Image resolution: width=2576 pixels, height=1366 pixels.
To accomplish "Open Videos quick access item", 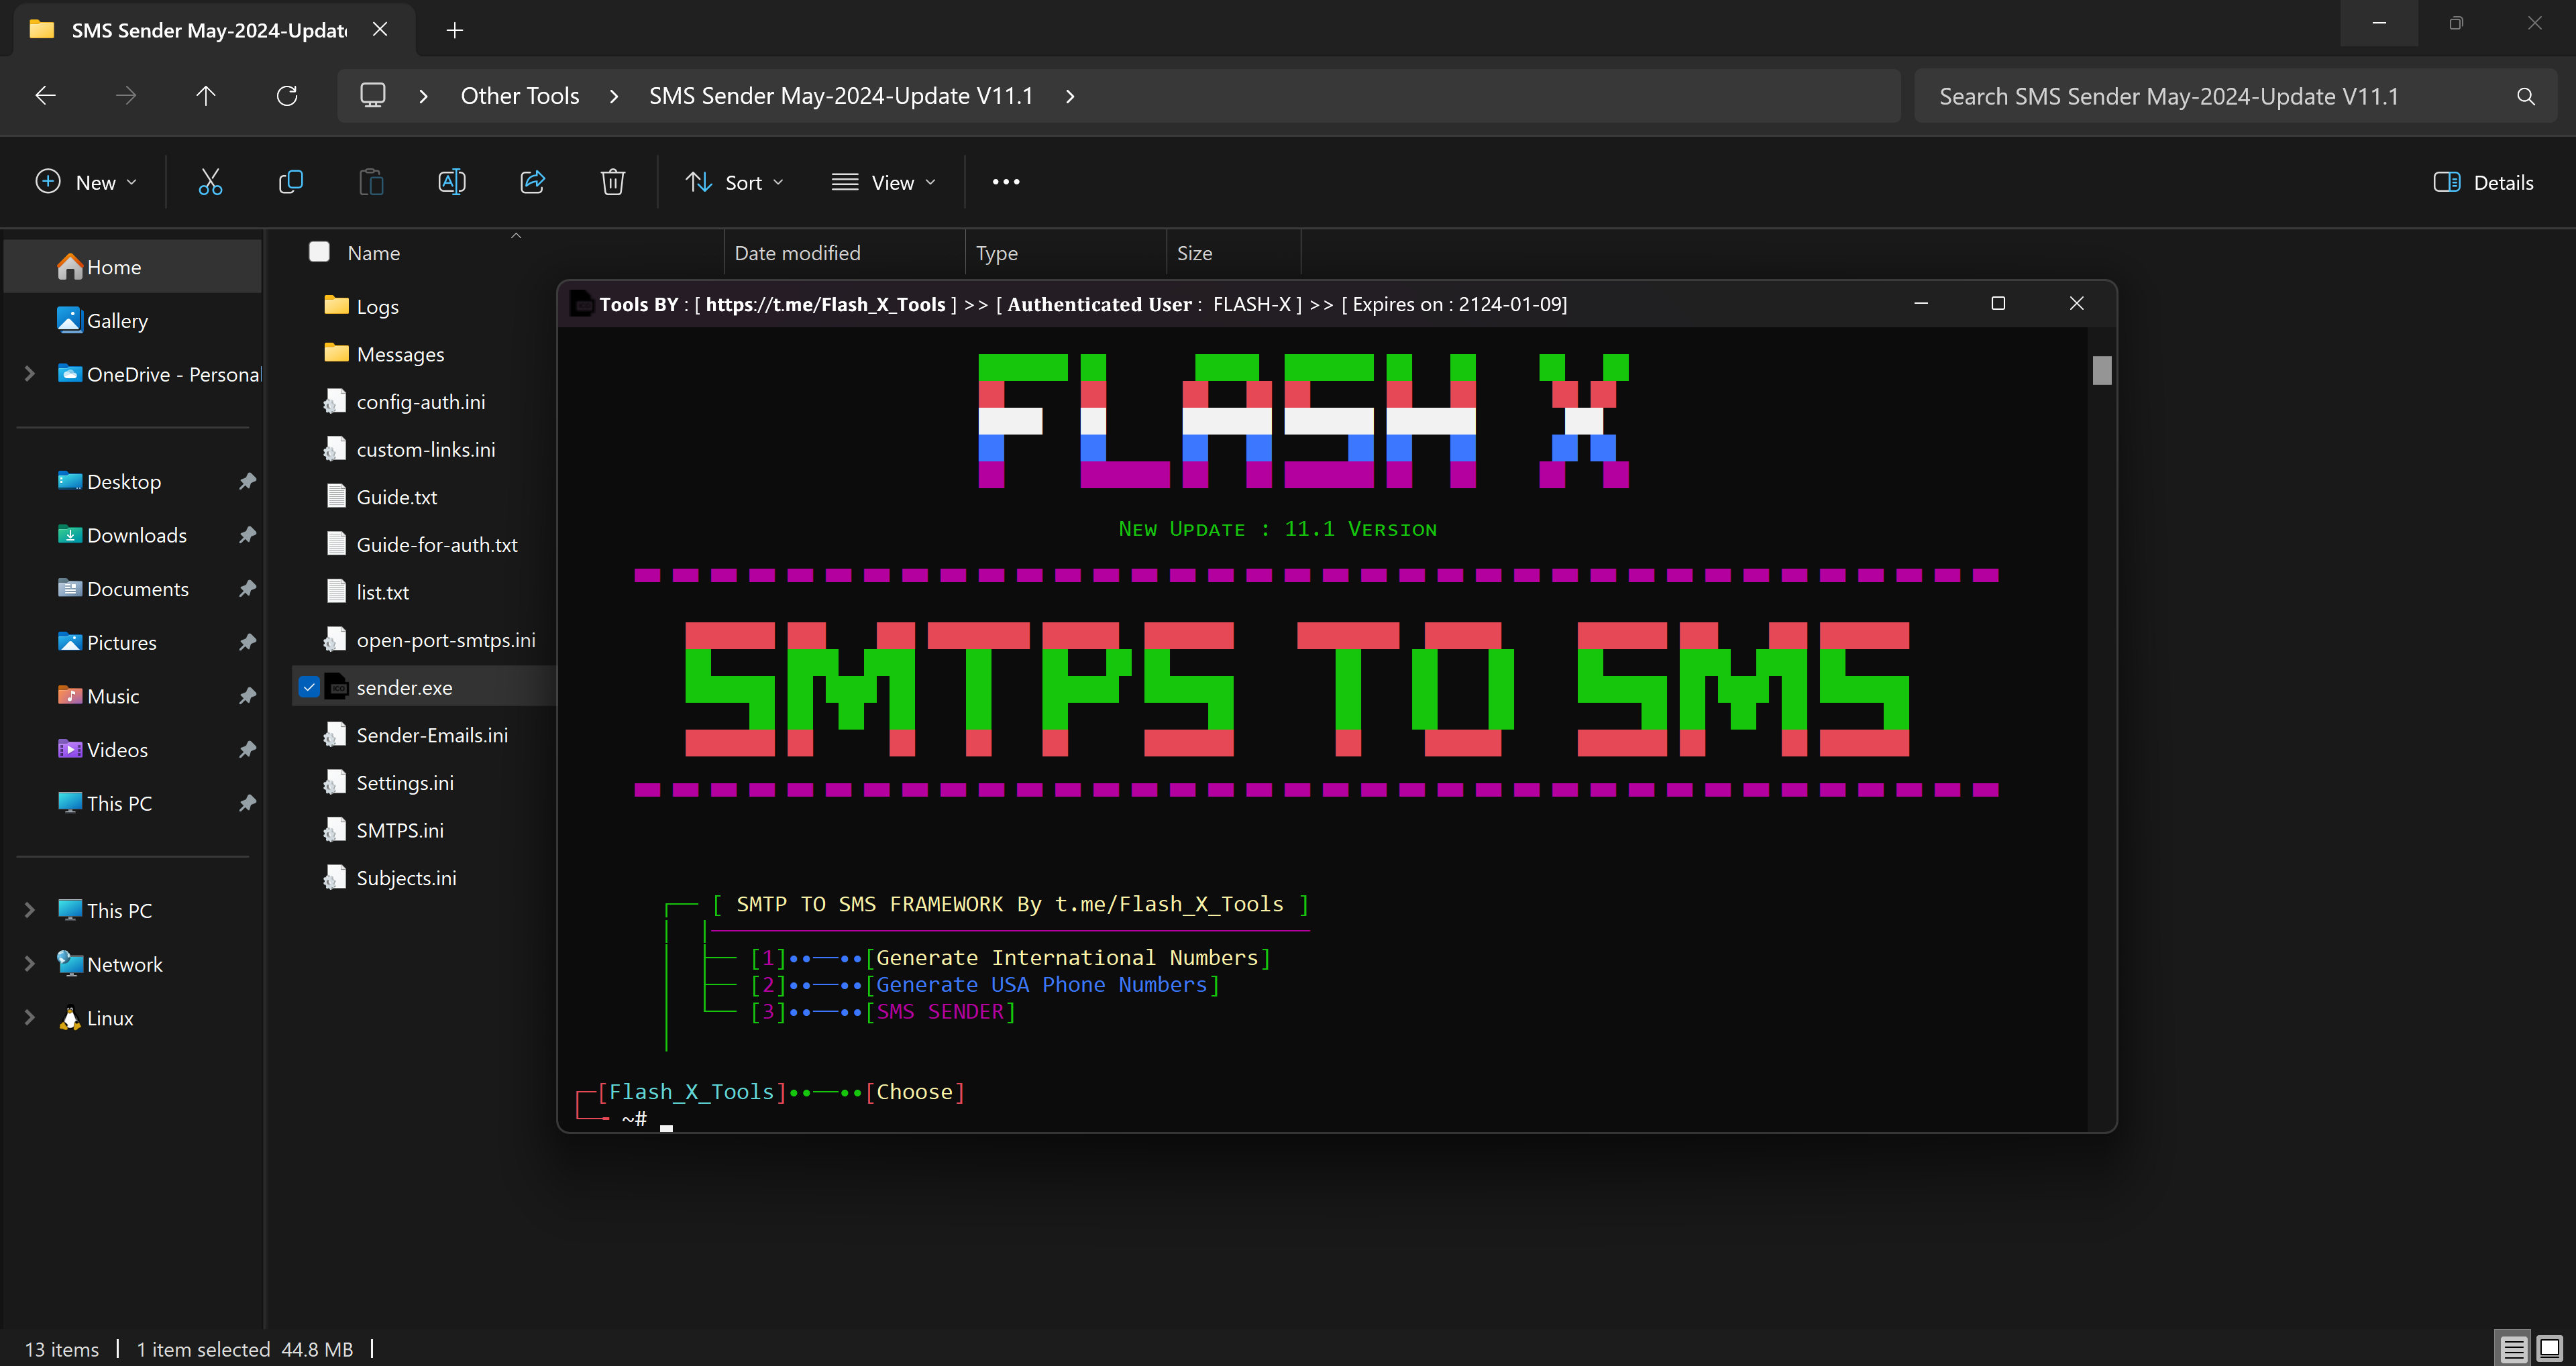I will (x=133, y=750).
